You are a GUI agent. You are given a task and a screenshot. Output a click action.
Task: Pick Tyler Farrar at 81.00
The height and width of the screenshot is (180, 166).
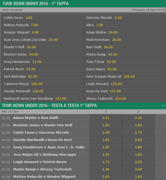coord(125,62)
